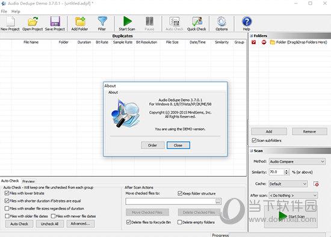Toggle Delete files to Recycle Bin
Viewport: 331px width, 237px height.
point(128,222)
